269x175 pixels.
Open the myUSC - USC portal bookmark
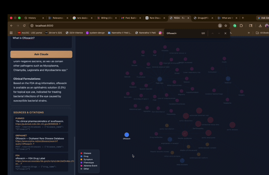tap(30, 33)
